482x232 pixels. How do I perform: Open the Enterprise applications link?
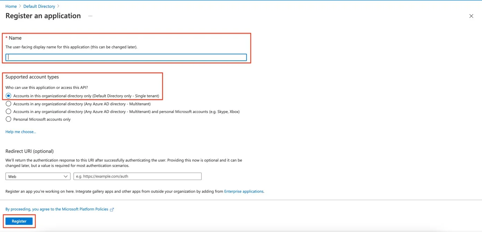pos(244,191)
